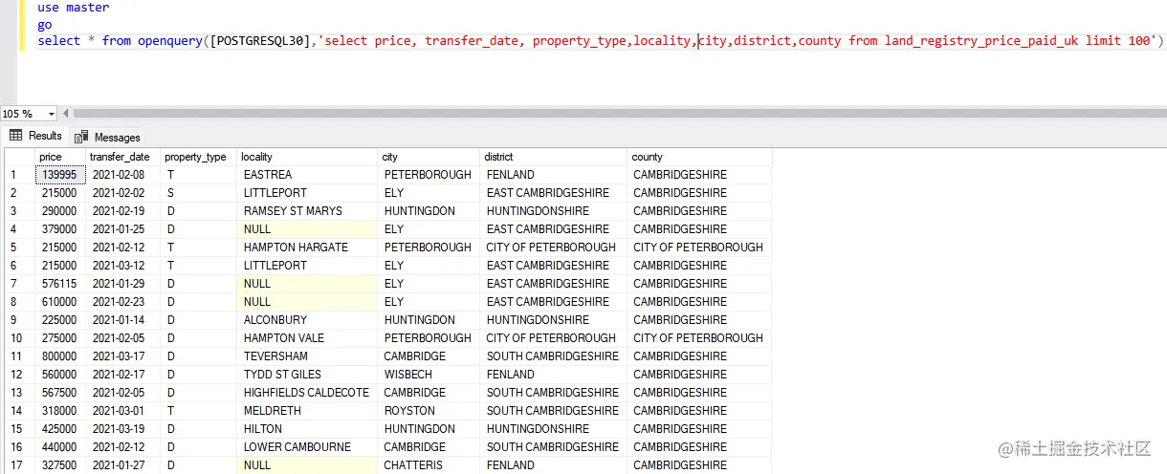This screenshot has height=474, width=1167.
Task: Select row number 17 header
Action: pyautogui.click(x=19, y=465)
